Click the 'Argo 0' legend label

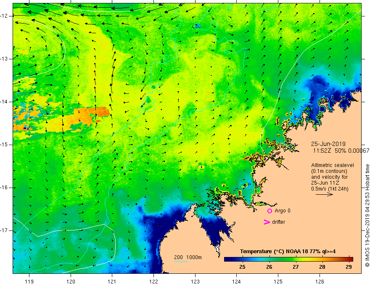tap(283, 211)
